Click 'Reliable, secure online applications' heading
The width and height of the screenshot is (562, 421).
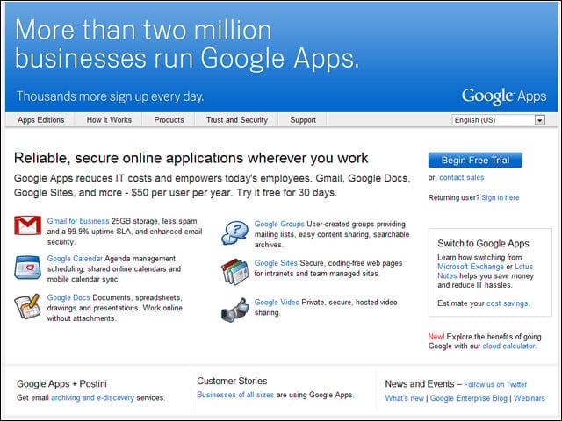191,158
